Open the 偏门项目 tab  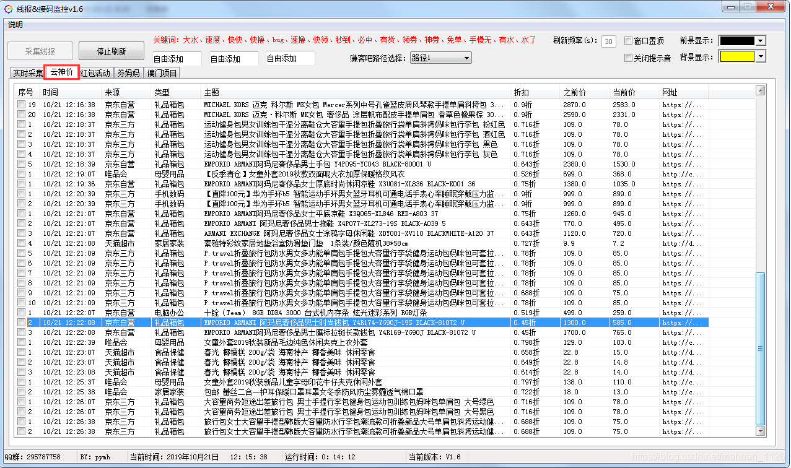point(162,73)
